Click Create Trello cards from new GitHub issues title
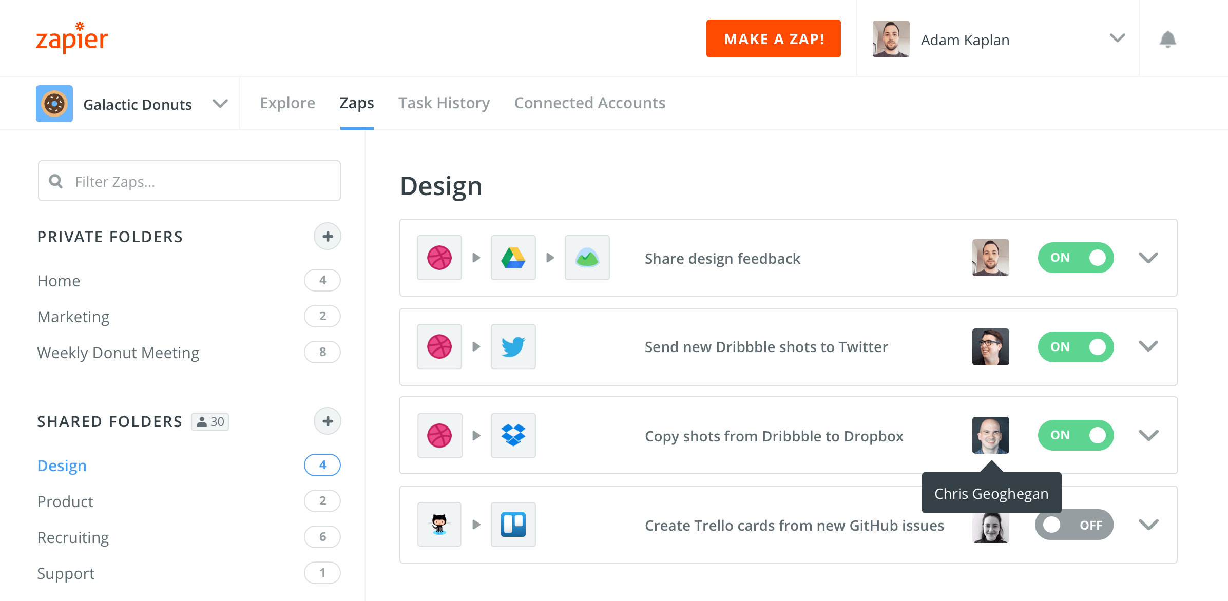The width and height of the screenshot is (1228, 601). tap(794, 526)
